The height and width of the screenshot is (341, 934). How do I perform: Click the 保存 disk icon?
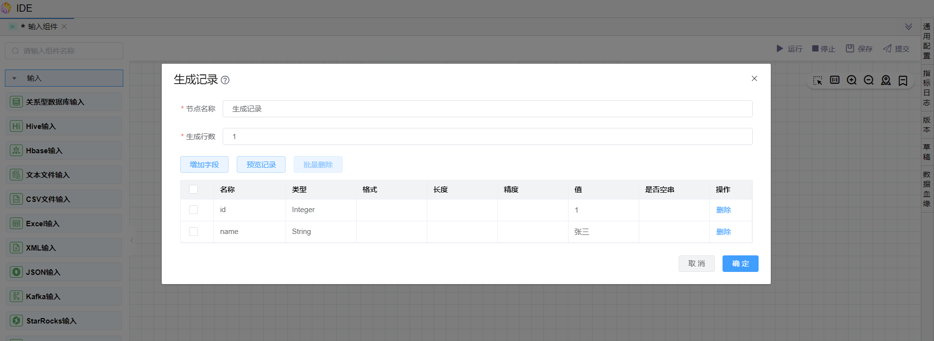tap(850, 49)
